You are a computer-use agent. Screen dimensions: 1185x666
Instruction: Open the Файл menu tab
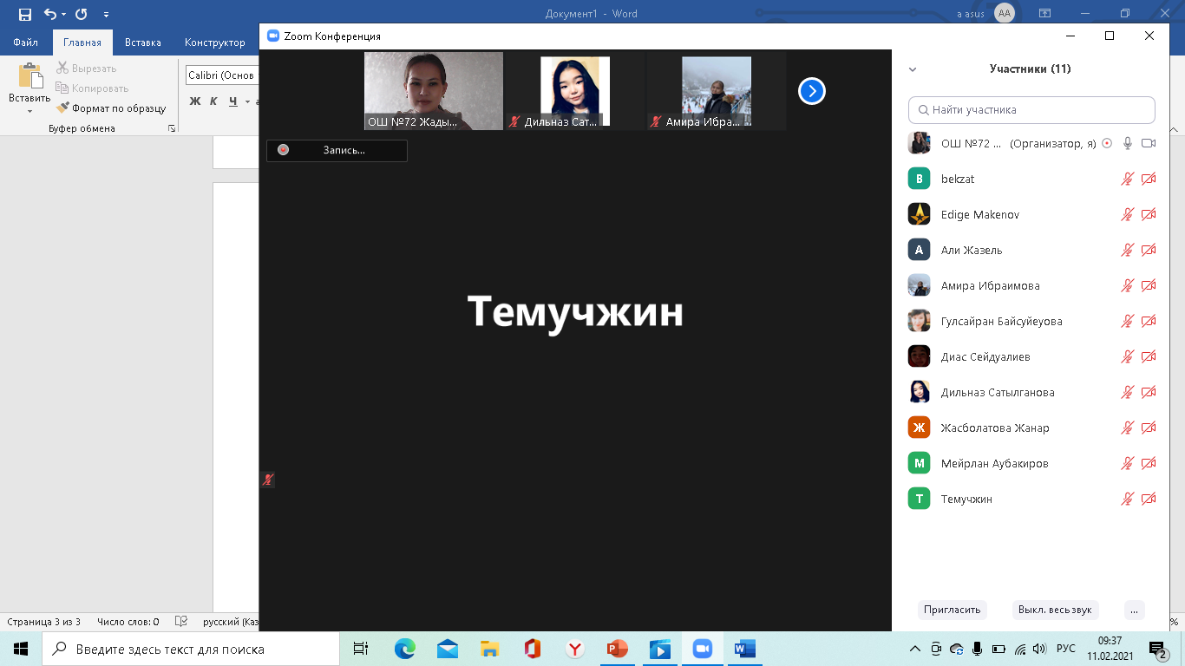pyautogui.click(x=25, y=42)
